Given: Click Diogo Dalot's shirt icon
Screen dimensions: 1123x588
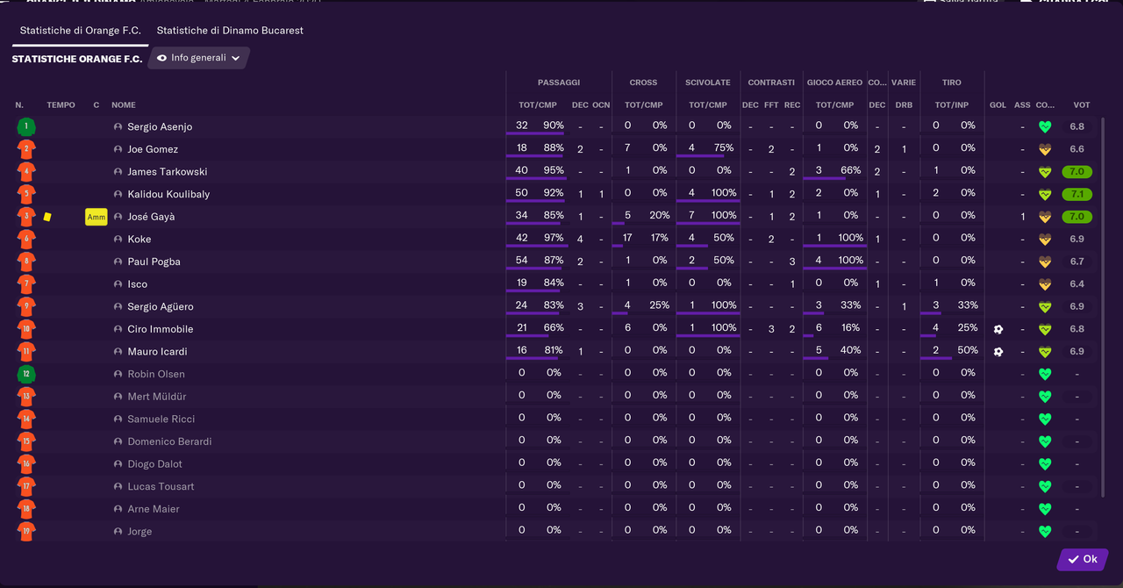Looking at the screenshot, I should pyautogui.click(x=26, y=463).
